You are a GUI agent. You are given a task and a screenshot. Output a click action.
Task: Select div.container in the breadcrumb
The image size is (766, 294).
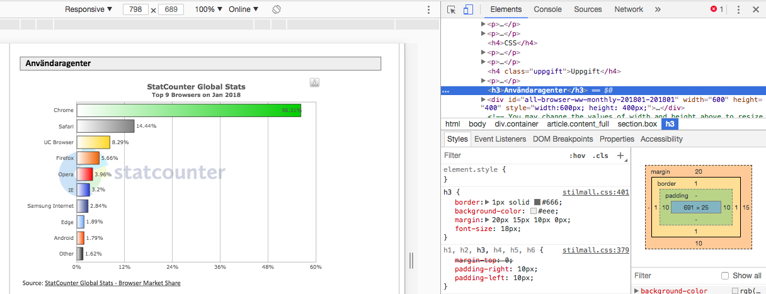point(517,124)
